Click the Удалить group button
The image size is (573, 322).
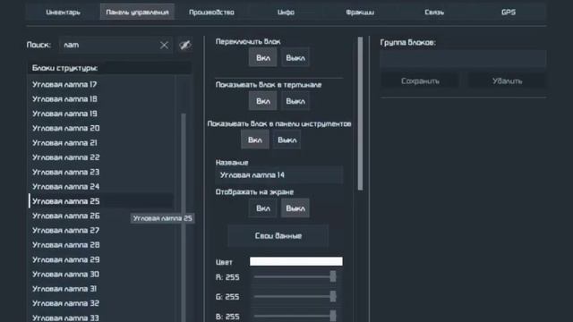(508, 81)
